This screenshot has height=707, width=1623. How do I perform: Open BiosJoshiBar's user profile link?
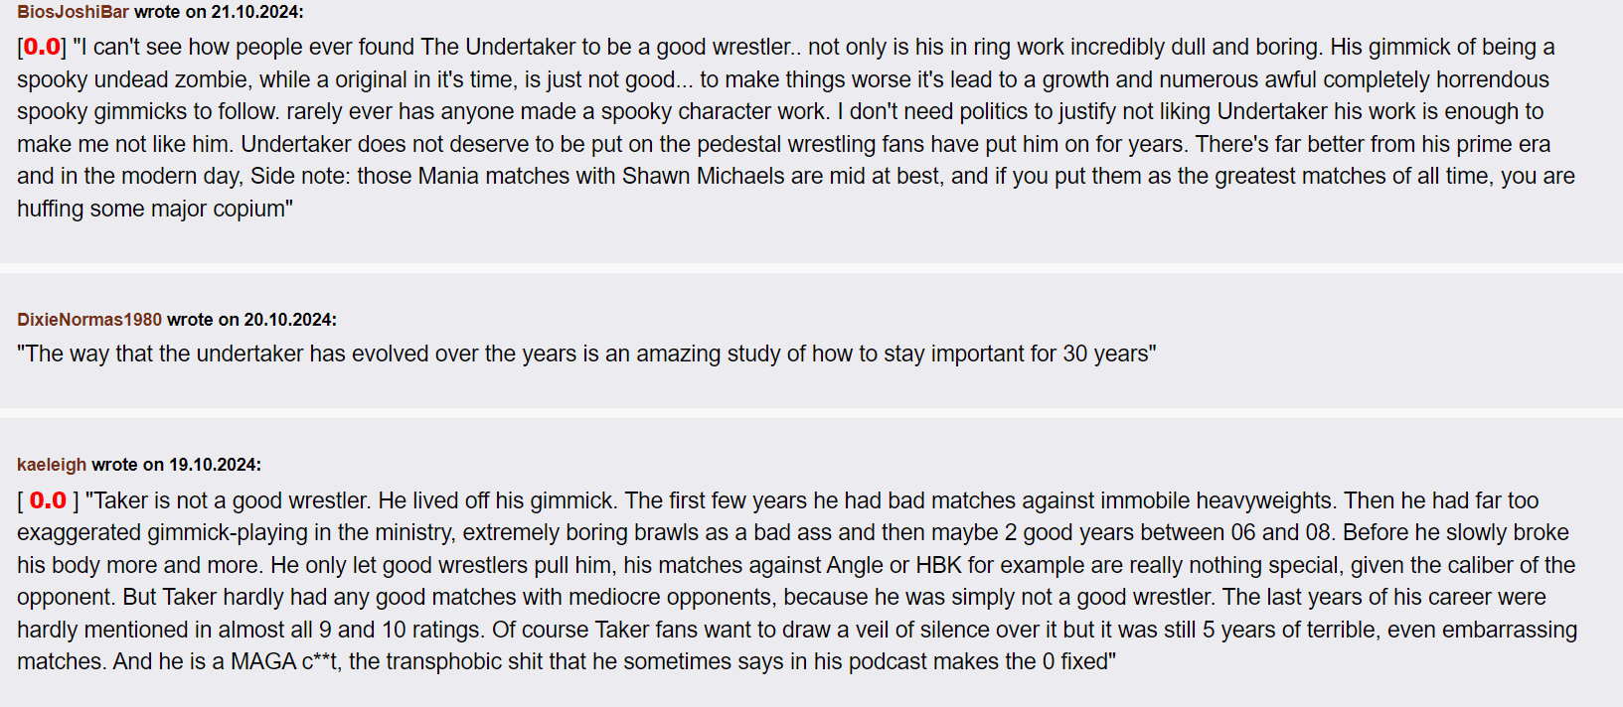[x=73, y=12]
